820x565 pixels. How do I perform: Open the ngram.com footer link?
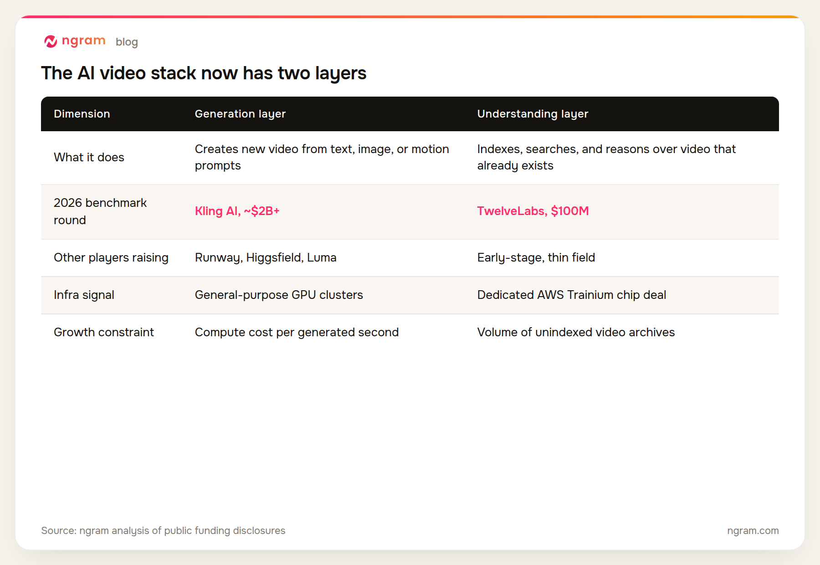pyautogui.click(x=753, y=531)
